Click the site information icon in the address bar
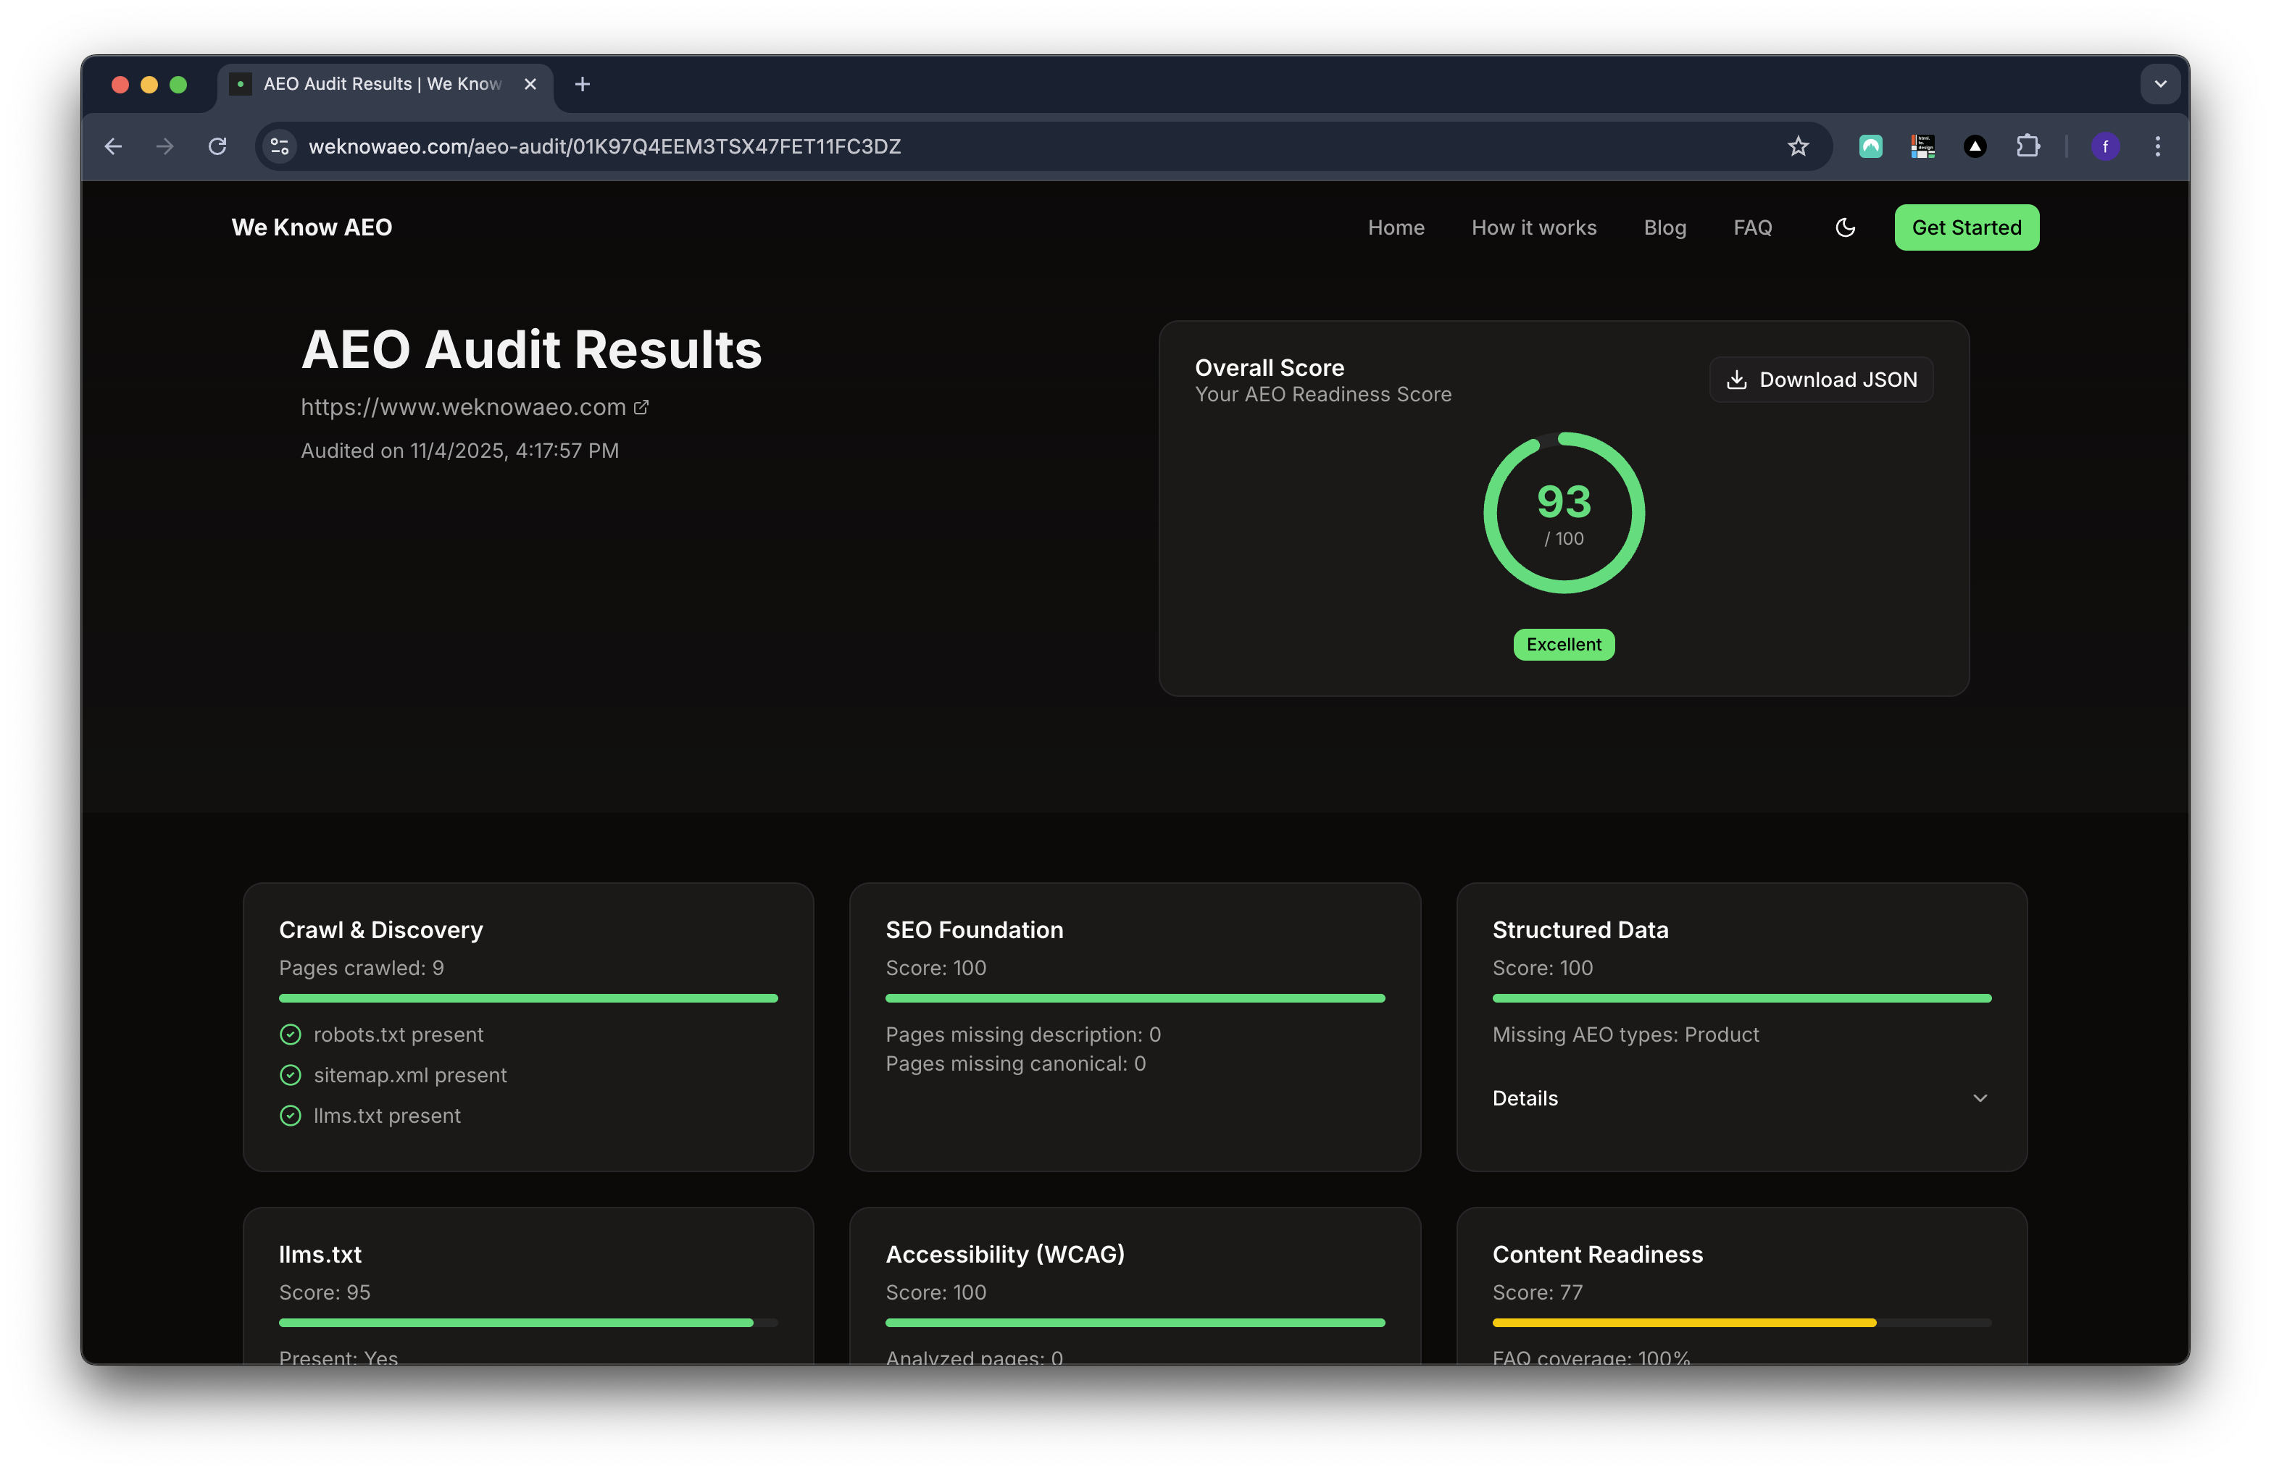This screenshot has height=1472, width=2271. click(x=280, y=146)
